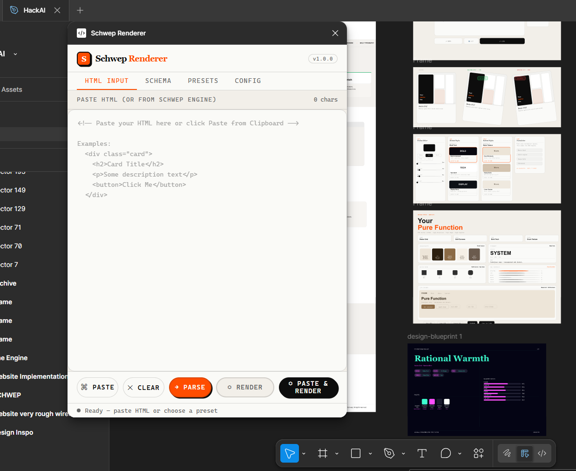
Task: Click the white palette swatch in Rational Warmth
Action: tap(447, 402)
